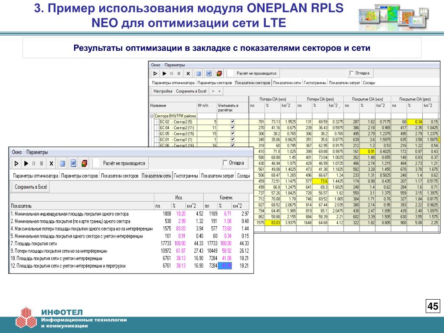This screenshot has width=444, height=333.
Task: Open the Гистограммы tab in back window
Action: [x=315, y=83]
